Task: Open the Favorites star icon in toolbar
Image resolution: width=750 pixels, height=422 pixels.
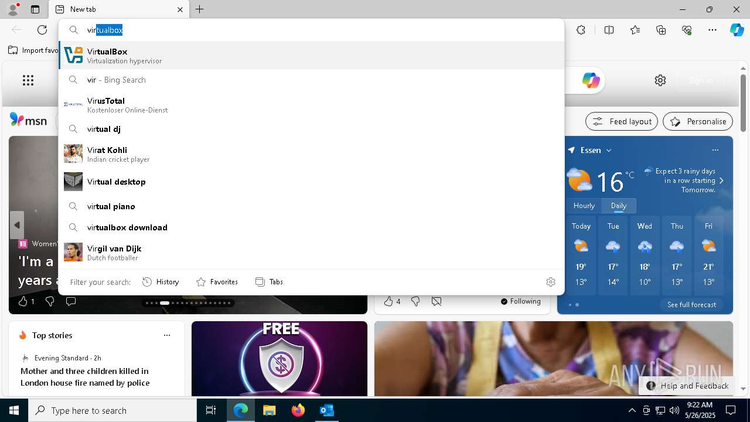Action: click(635, 30)
